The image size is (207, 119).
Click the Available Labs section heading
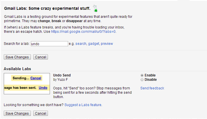click(x=17, y=69)
